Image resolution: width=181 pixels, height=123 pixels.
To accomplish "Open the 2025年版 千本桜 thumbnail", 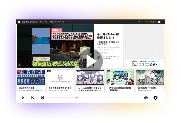I will (150, 77).
